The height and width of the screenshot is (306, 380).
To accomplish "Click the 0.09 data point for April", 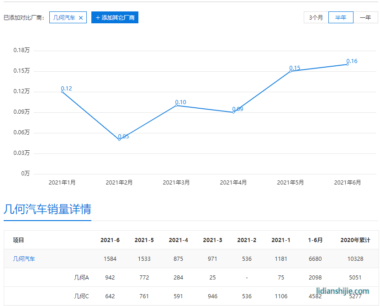I will (233, 111).
